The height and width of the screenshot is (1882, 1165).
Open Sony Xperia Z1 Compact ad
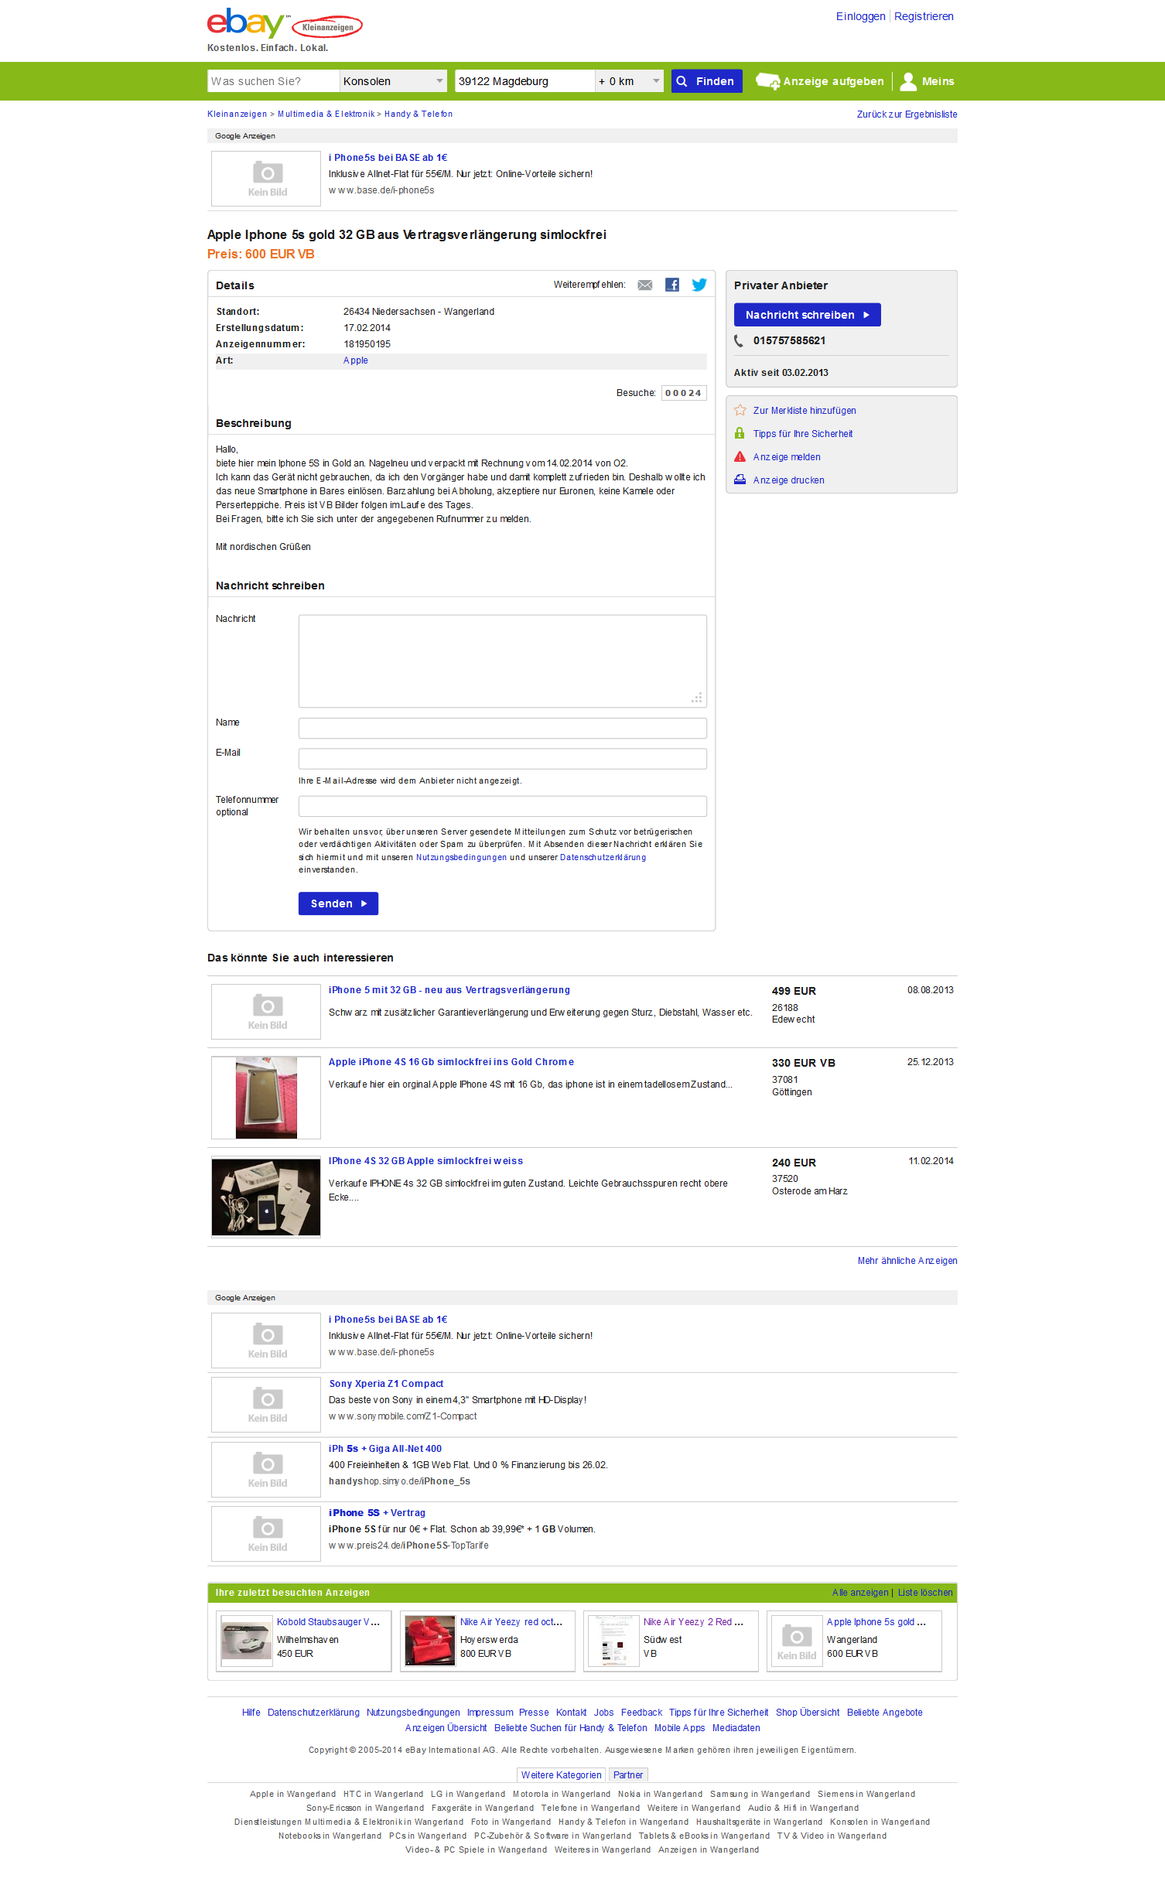(x=387, y=1384)
